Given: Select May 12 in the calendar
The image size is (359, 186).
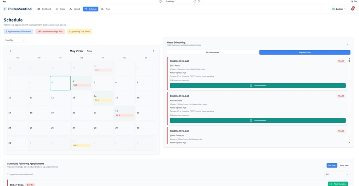Looking at the screenshot, I should click(x=60, y=98).
